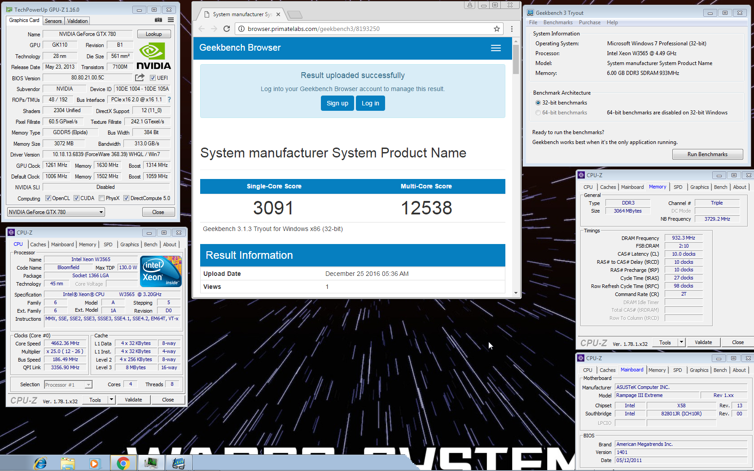Open Internet Explorer from the taskbar
Screen dimensions: 754x471
pyautogui.click(x=40, y=463)
